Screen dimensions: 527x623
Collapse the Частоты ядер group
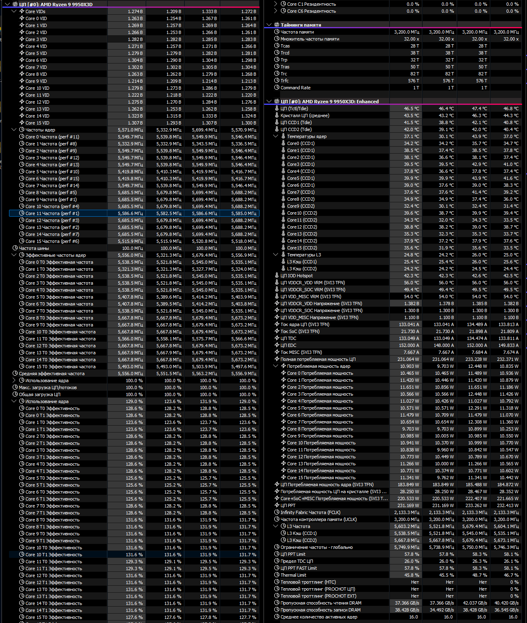[x=14, y=130]
